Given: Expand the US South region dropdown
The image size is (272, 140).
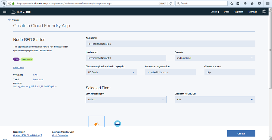Looking at the screenshot, I should tap(111, 72).
